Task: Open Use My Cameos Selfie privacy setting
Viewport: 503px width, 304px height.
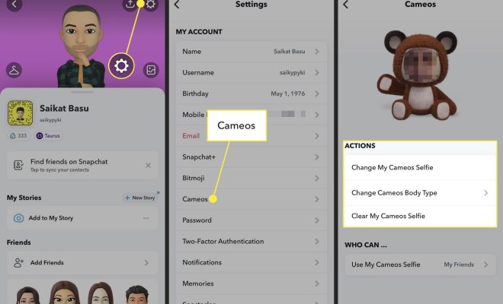Action: [420, 264]
